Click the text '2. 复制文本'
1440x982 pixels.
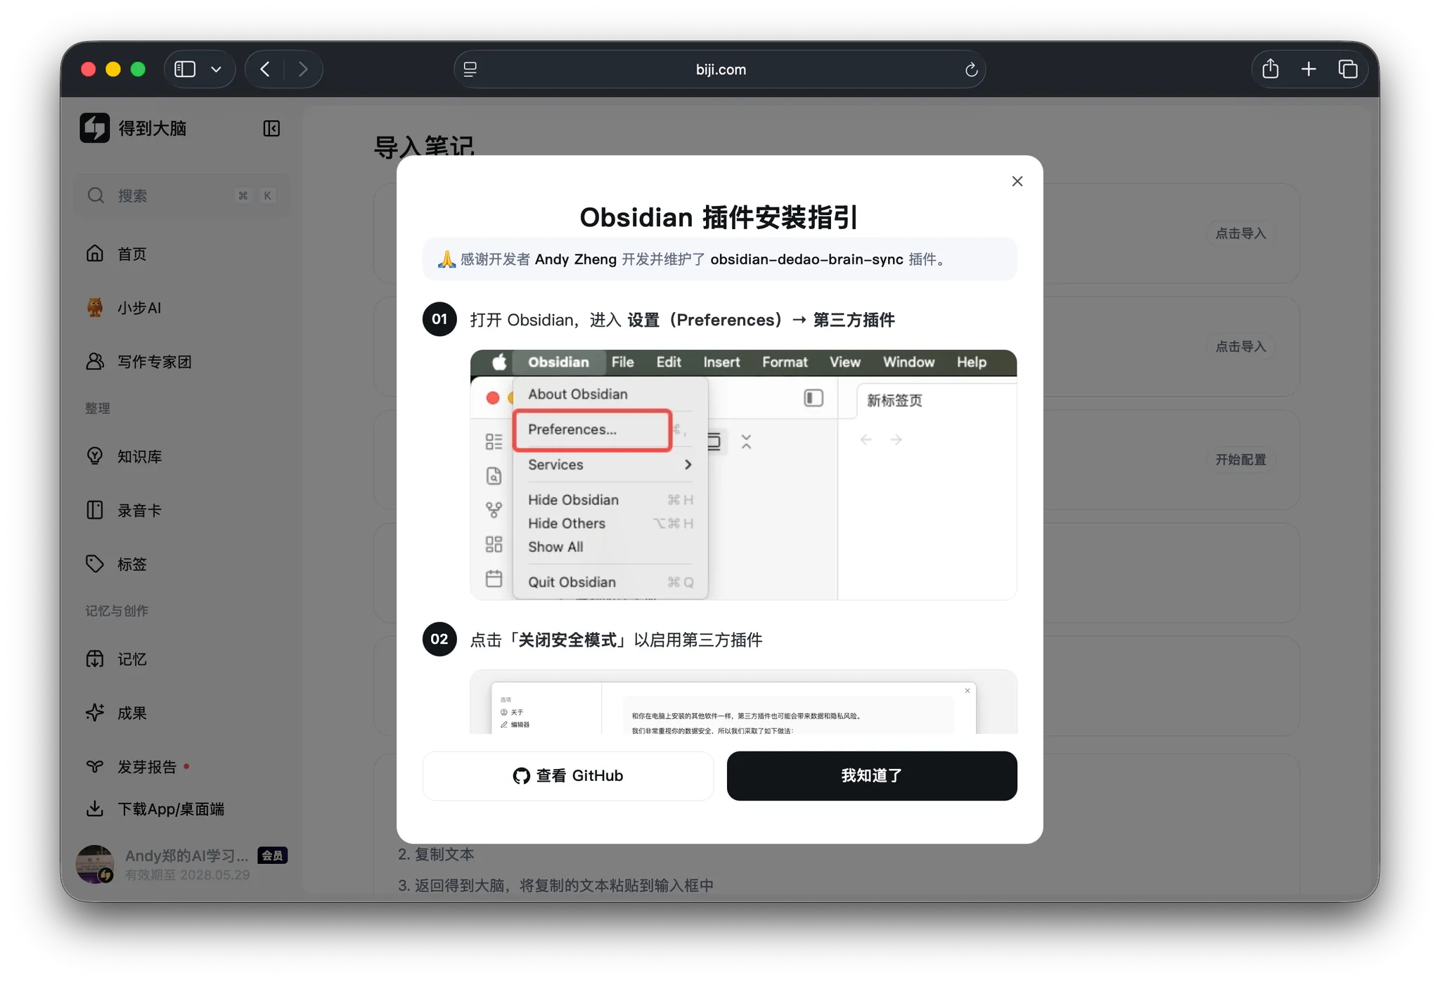436,854
